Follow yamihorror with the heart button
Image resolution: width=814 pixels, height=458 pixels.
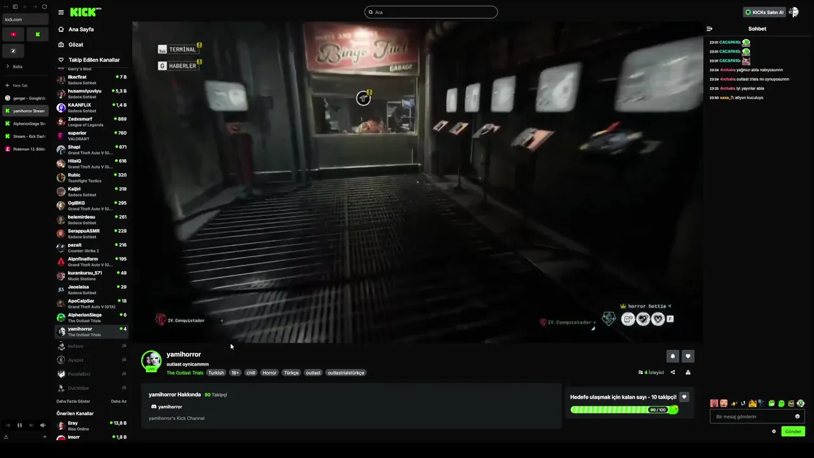[x=687, y=356]
